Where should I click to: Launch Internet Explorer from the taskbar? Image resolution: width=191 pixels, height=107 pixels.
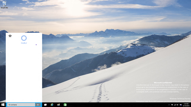(x=52, y=105)
